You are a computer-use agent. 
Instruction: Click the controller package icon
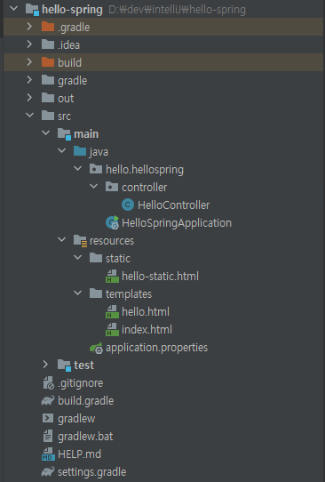coord(112,187)
